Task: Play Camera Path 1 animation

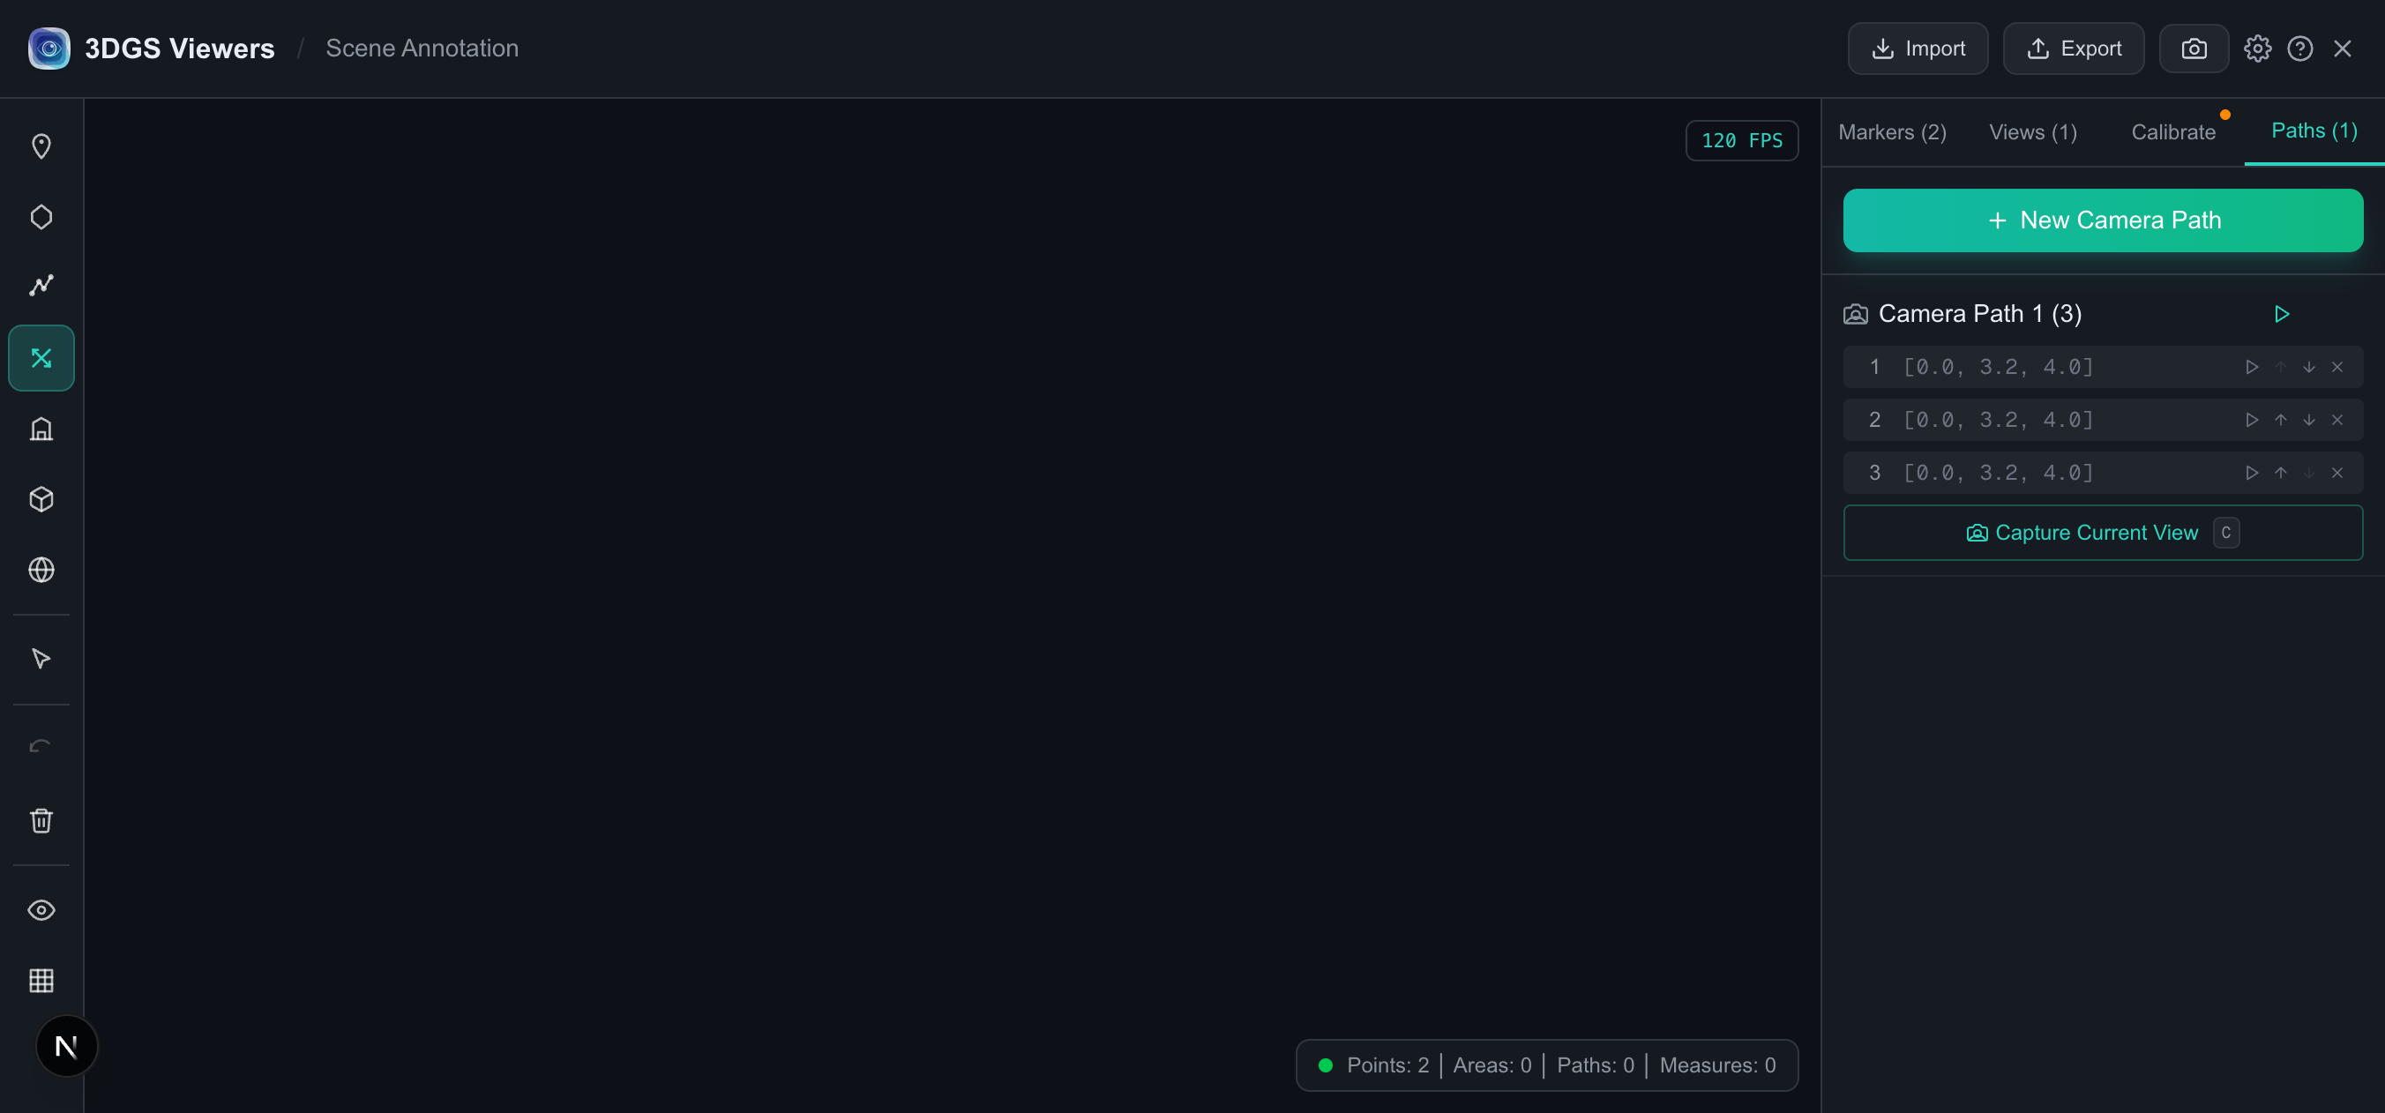Action: (x=2282, y=314)
